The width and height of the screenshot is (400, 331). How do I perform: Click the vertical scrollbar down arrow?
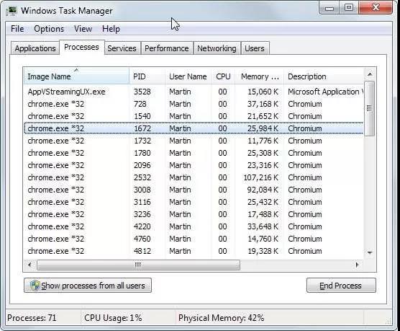tap(370, 252)
